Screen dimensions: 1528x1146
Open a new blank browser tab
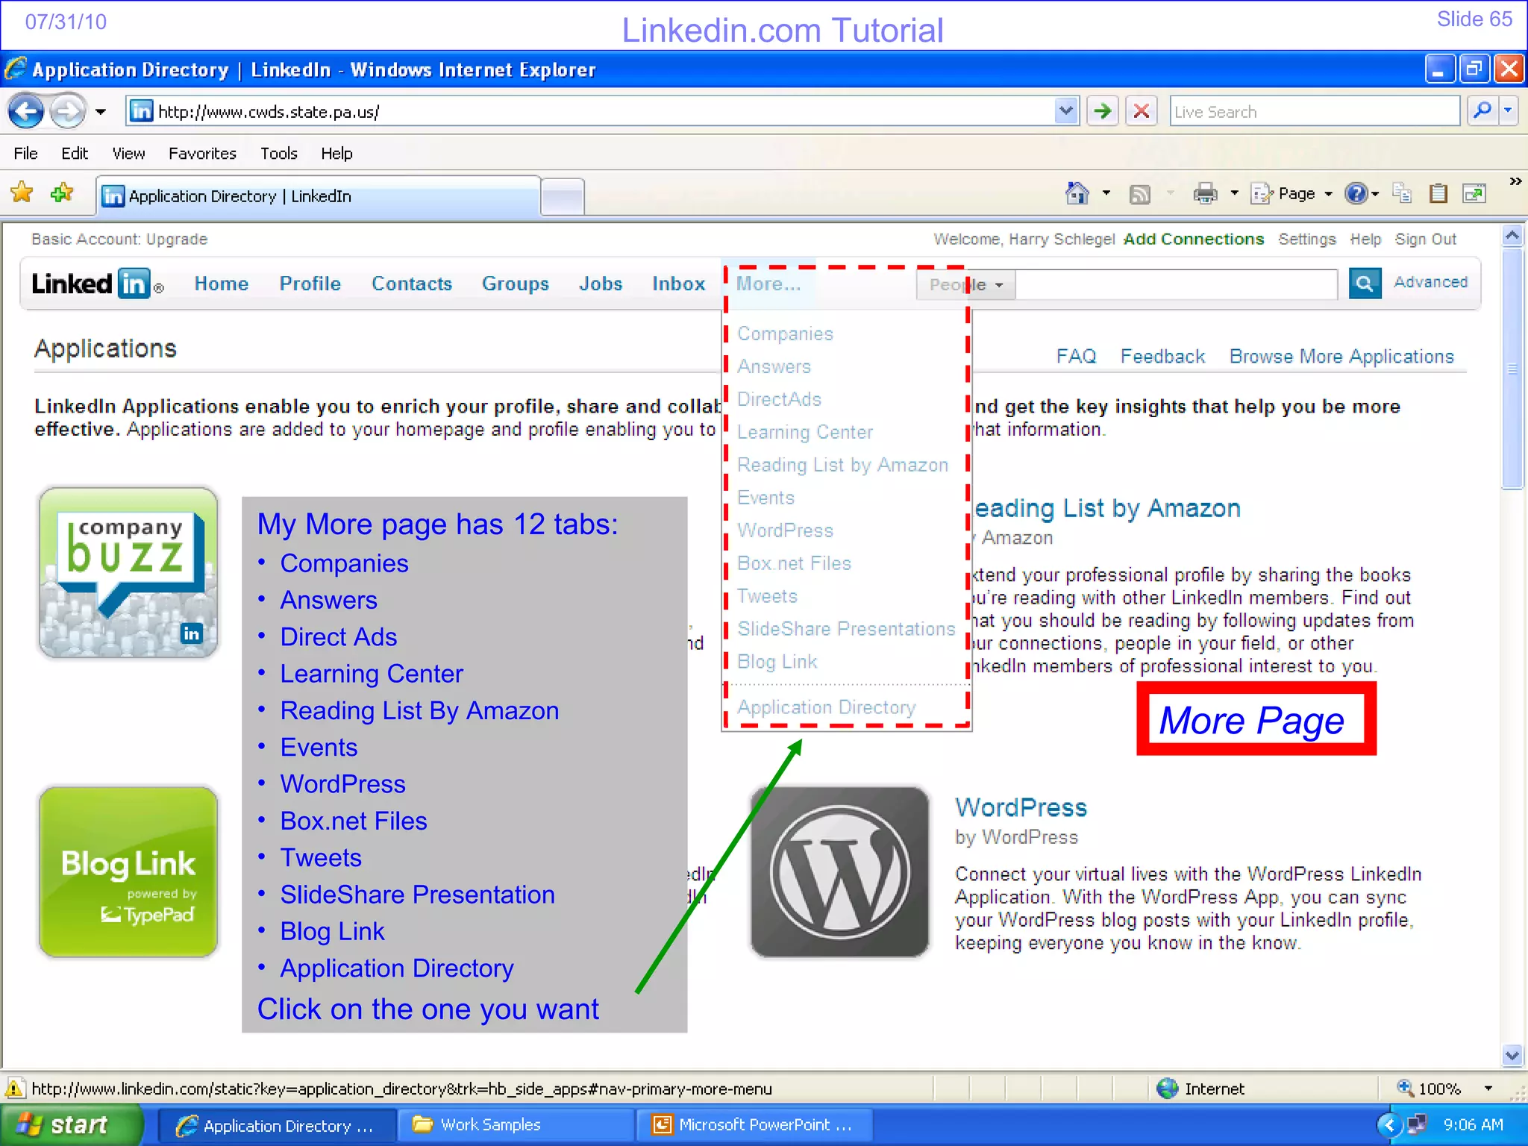tap(562, 197)
